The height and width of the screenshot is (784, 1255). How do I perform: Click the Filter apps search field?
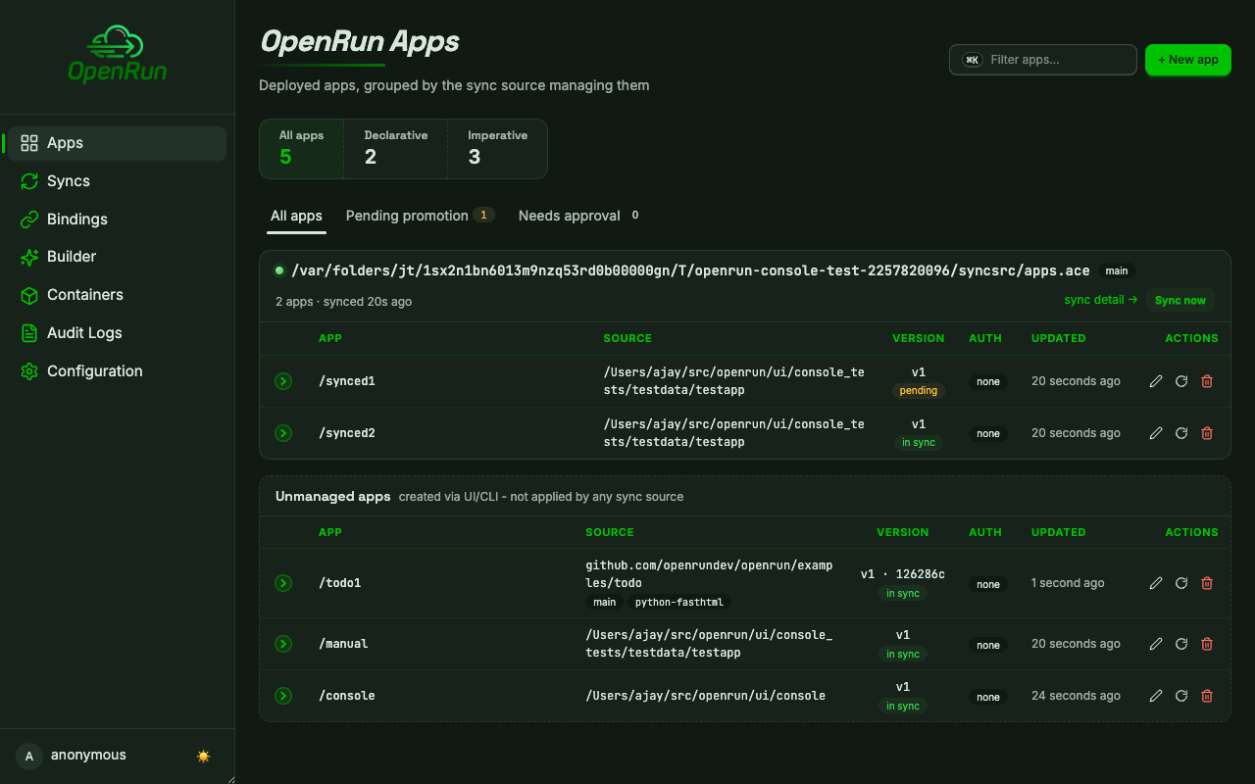click(x=1043, y=60)
